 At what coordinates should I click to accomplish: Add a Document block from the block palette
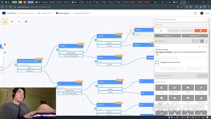pyautogui.click(x=162, y=98)
